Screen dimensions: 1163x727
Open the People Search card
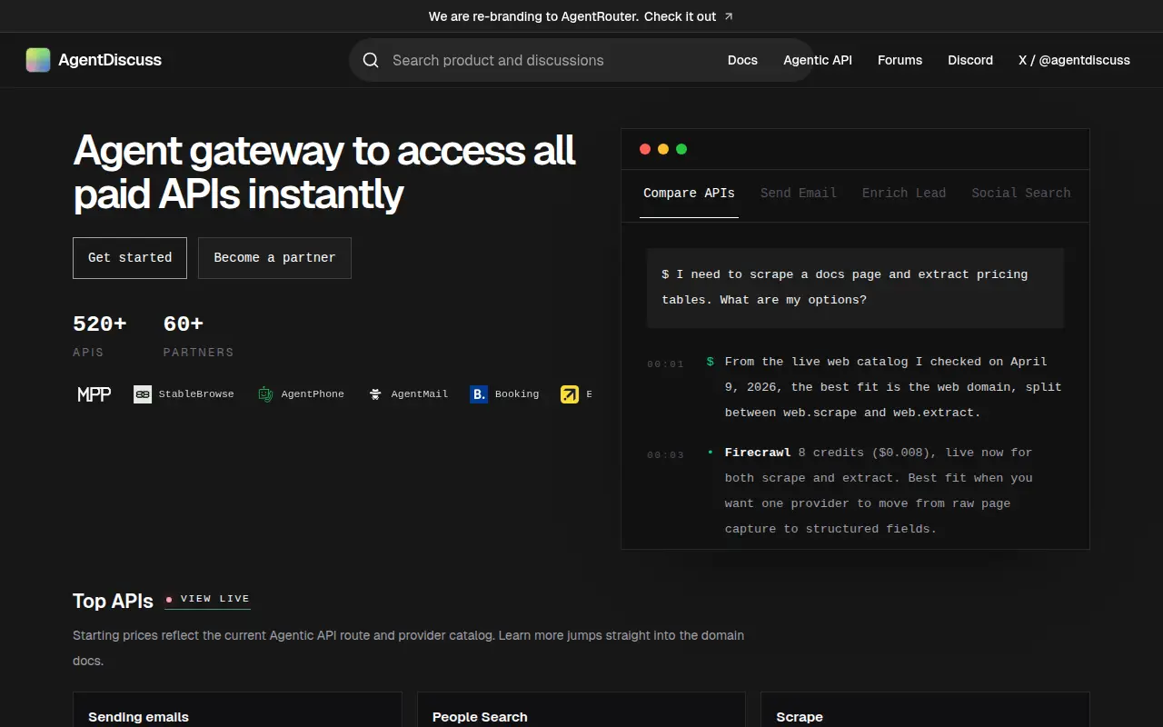(581, 710)
